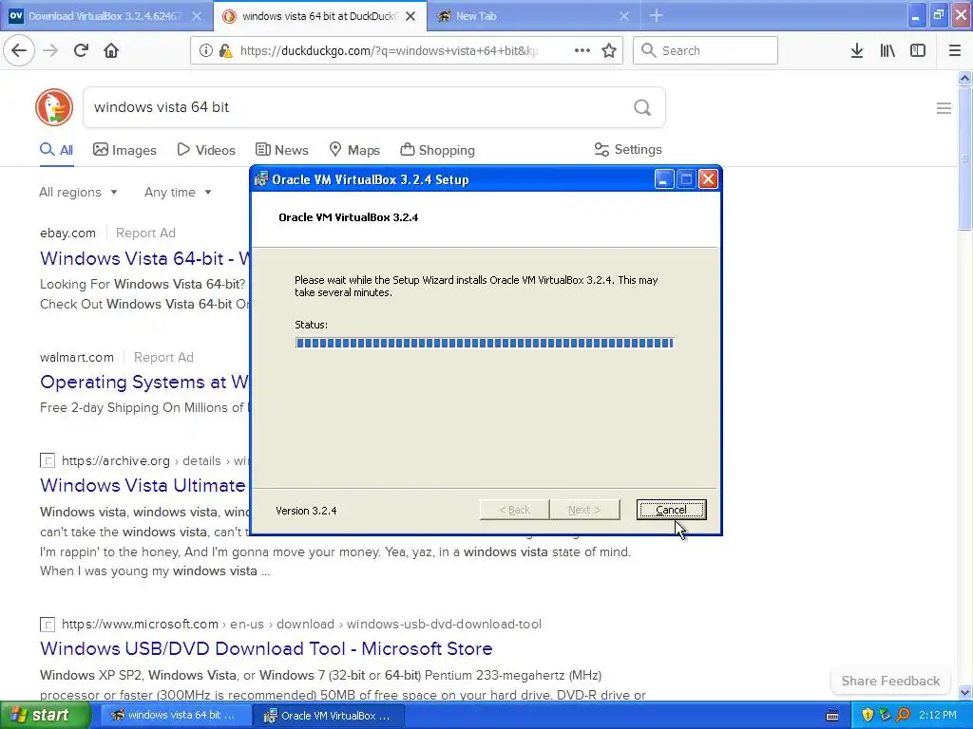Open the Firefox hamburger menu
The image size is (973, 729).
[955, 50]
